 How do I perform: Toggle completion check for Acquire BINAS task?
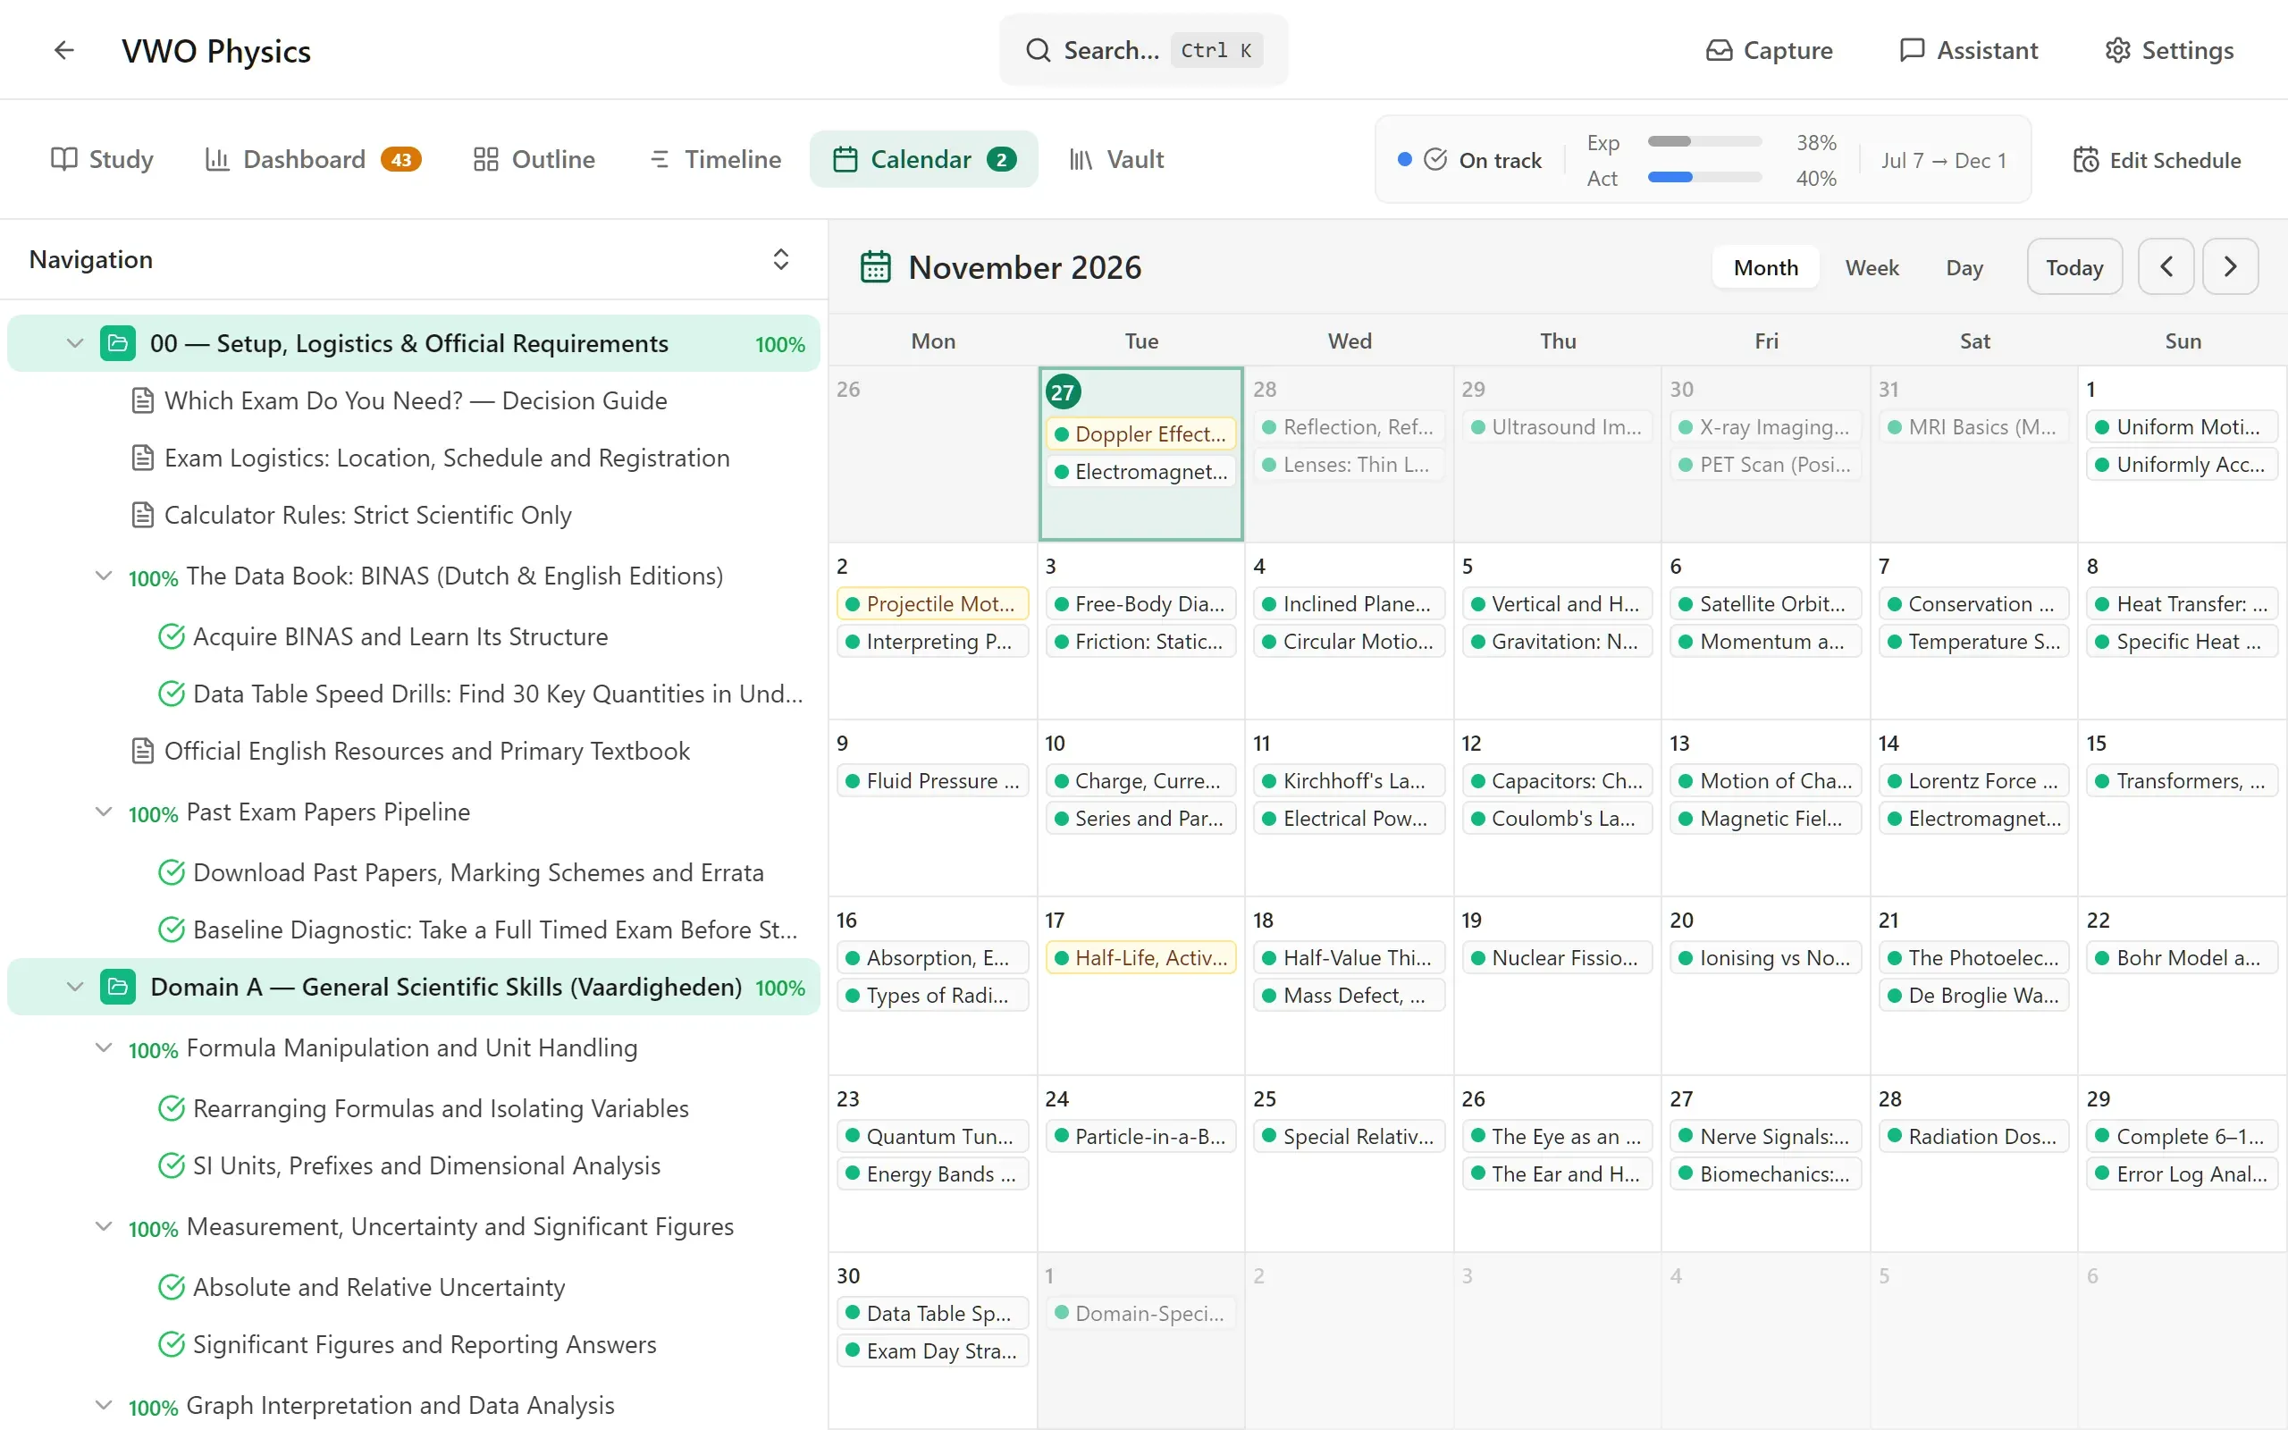coord(171,636)
